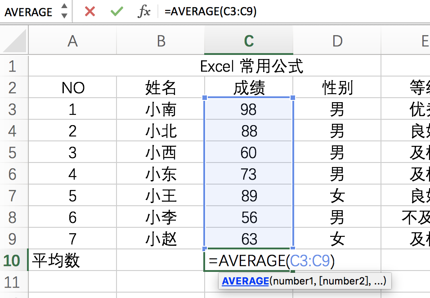Image resolution: width=430 pixels, height=298 pixels.
Task: Click the cell being edited with =AVERAGE(C3:C9)
Action: [x=249, y=260]
